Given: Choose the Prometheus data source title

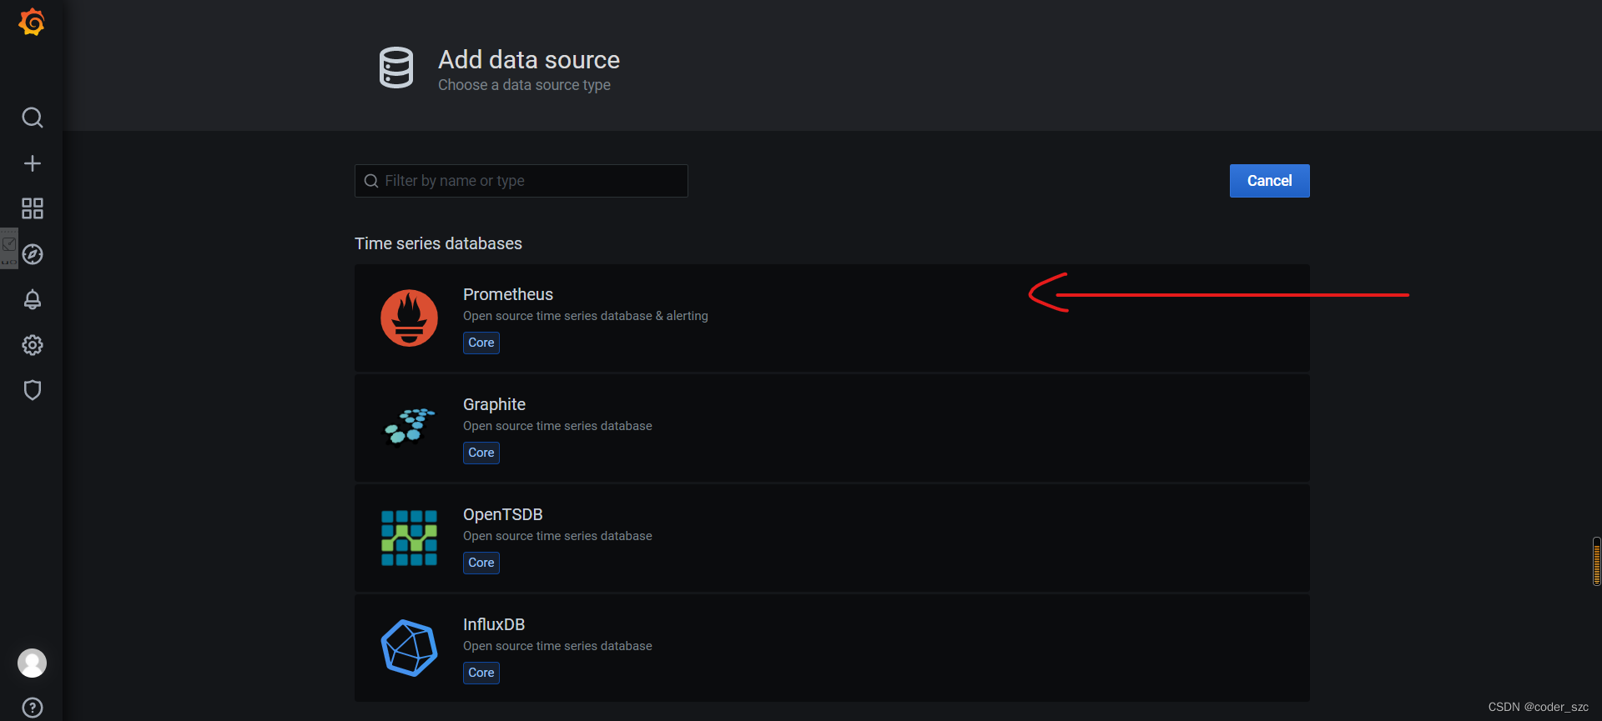Looking at the screenshot, I should (x=508, y=294).
